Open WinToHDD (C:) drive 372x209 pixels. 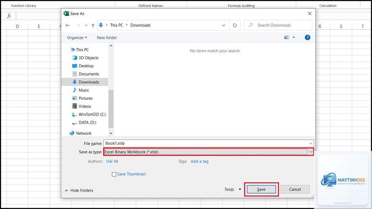click(92, 114)
